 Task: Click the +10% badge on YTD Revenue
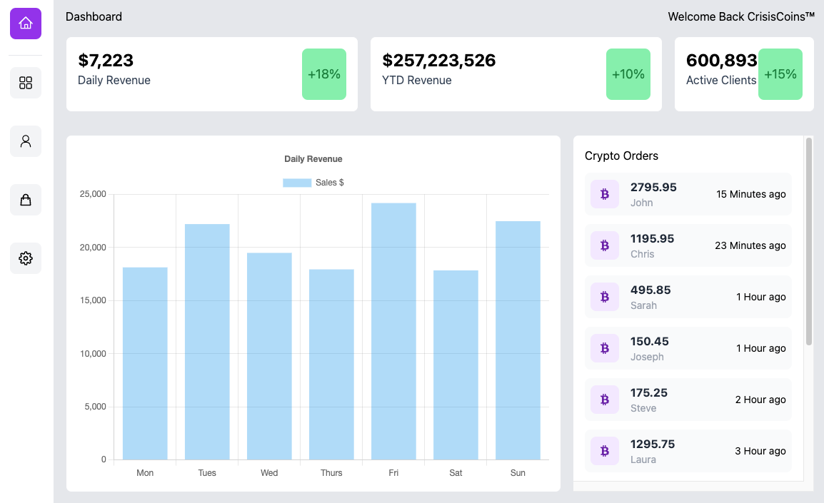click(628, 74)
